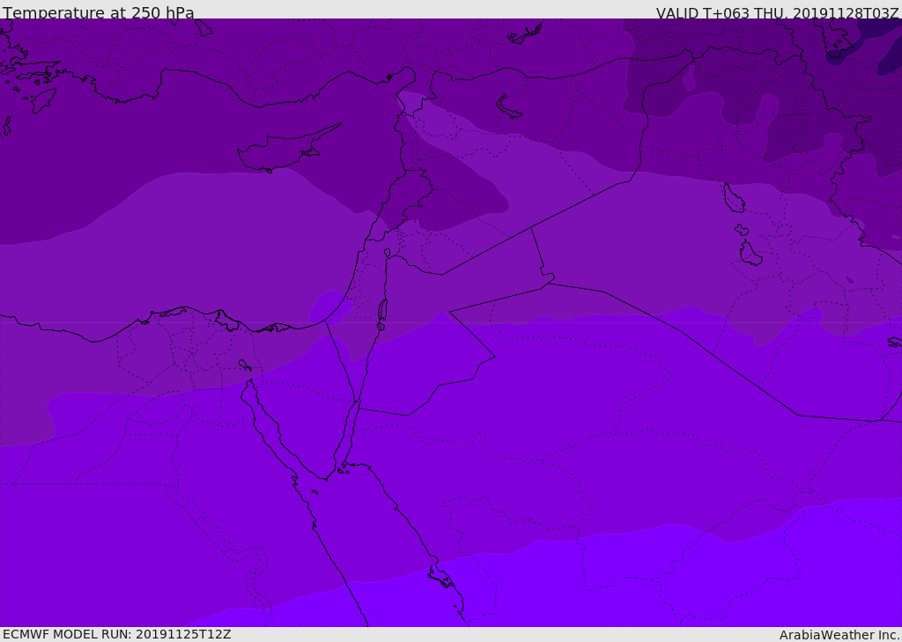Click the 'VALID T+063 THU. 20191128T03Z' label

click(x=777, y=12)
